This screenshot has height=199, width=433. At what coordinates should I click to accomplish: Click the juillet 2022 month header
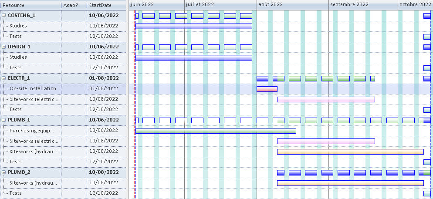(200, 5)
